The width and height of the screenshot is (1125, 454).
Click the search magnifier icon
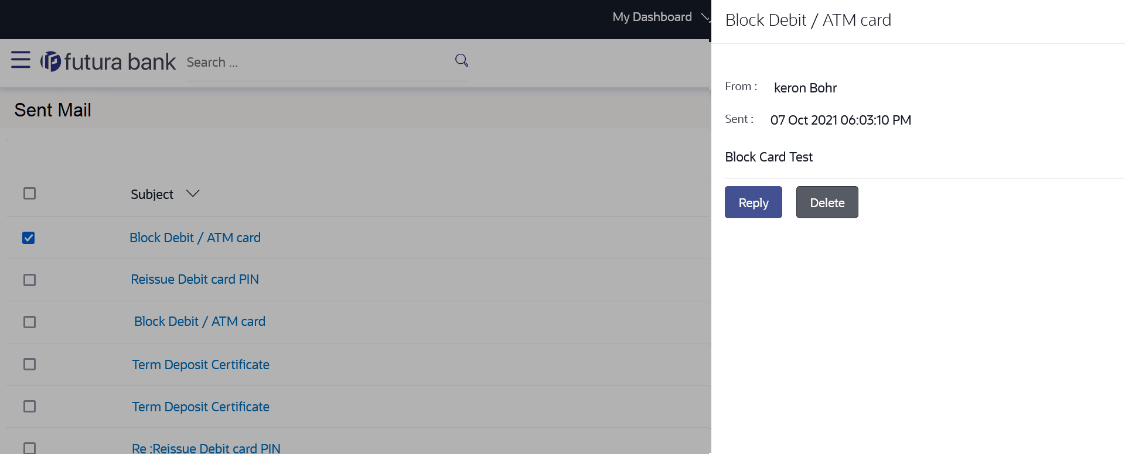pyautogui.click(x=462, y=60)
